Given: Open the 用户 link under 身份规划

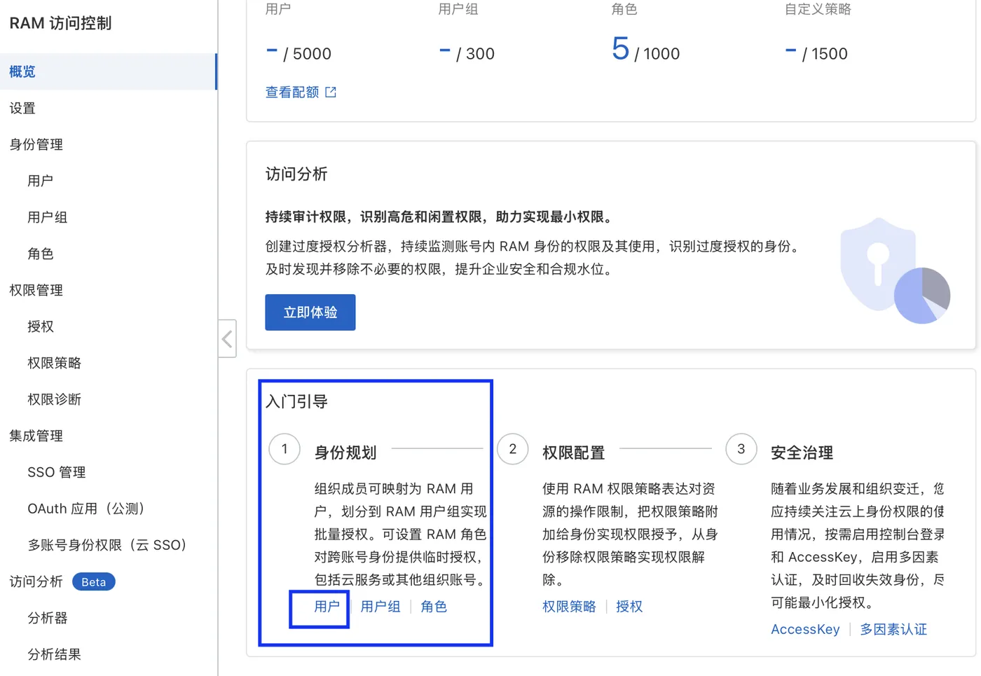Looking at the screenshot, I should click(x=327, y=607).
